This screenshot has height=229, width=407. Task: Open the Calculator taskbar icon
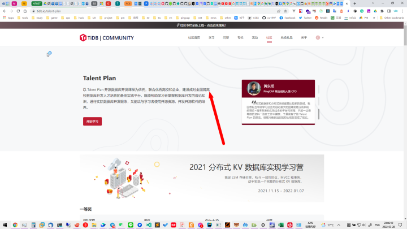click(x=33, y=225)
